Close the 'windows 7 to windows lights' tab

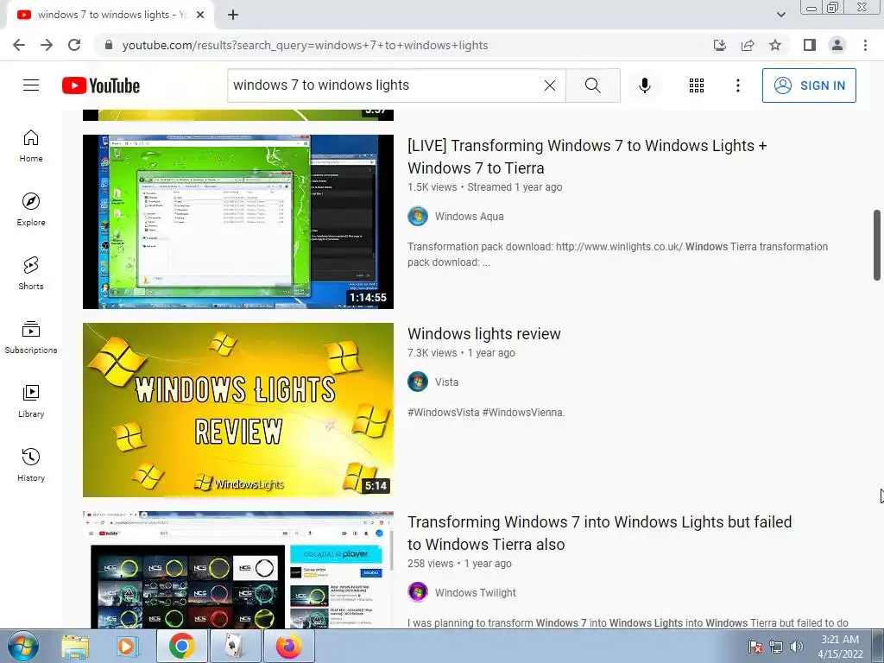tap(200, 15)
